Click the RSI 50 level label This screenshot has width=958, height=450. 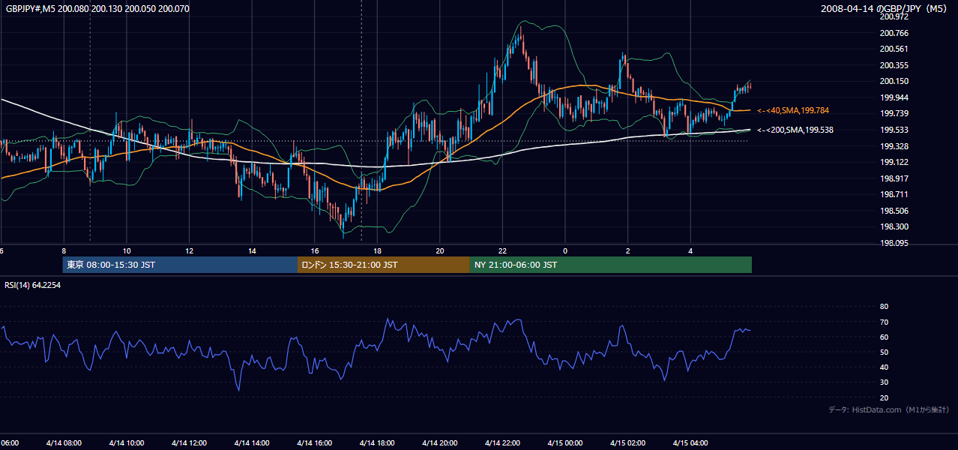[884, 352]
